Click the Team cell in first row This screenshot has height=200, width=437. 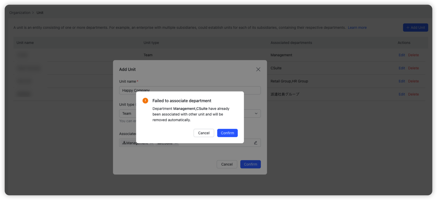148,55
